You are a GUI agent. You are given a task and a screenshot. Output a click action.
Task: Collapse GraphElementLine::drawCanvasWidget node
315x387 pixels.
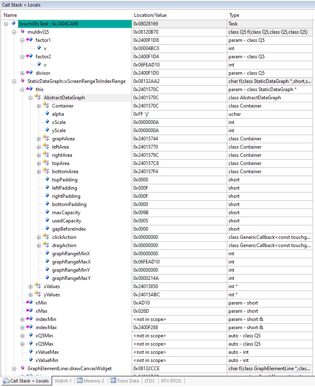[x=14, y=369]
